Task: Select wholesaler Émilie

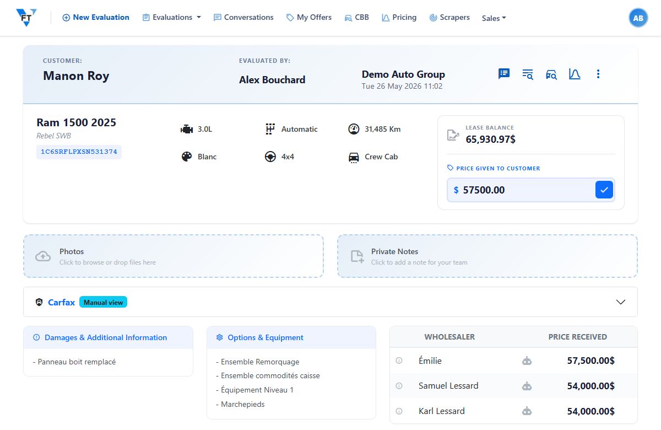Action: pyautogui.click(x=430, y=361)
